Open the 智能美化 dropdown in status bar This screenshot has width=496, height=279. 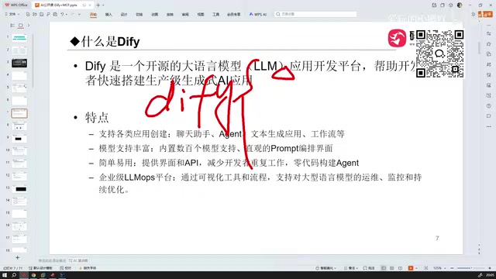tap(325, 268)
